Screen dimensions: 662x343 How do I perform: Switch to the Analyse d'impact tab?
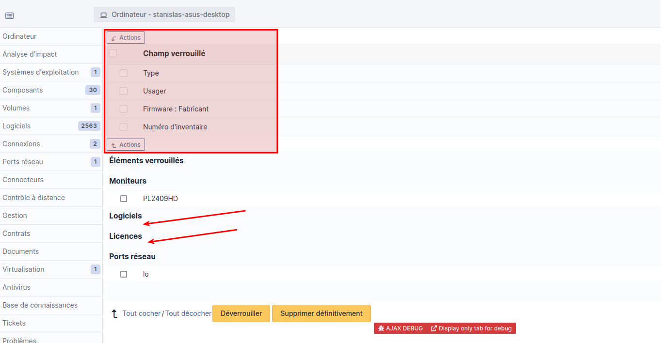pos(51,54)
